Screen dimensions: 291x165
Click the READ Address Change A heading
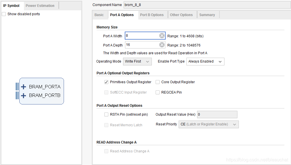116,142
